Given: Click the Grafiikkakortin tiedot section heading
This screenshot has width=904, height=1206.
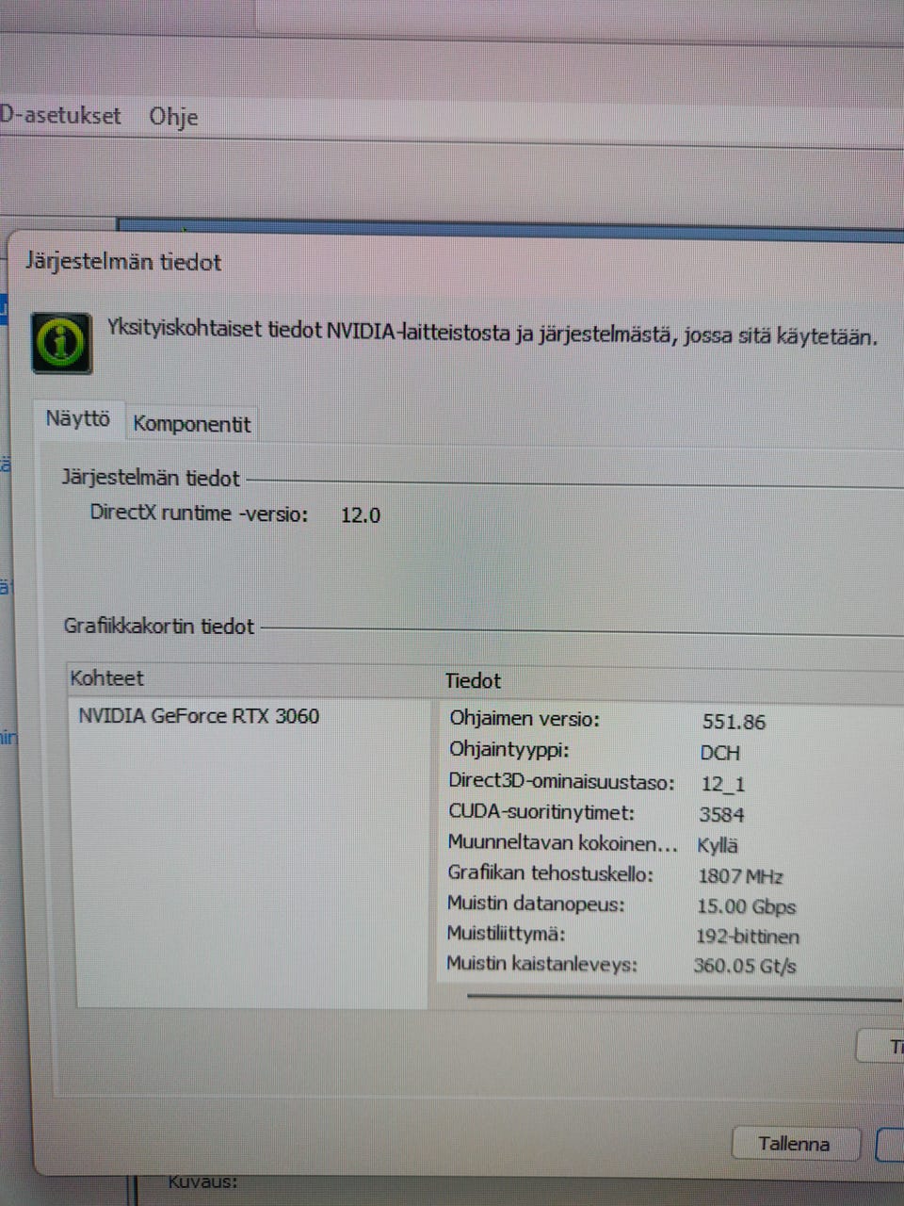Looking at the screenshot, I should point(159,627).
